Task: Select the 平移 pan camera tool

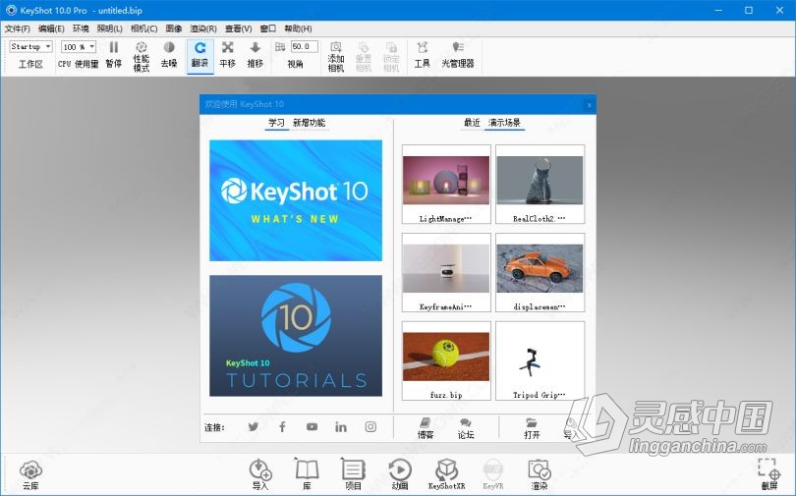Action: [227, 55]
